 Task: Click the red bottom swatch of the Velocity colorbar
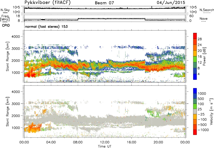click(x=195, y=132)
